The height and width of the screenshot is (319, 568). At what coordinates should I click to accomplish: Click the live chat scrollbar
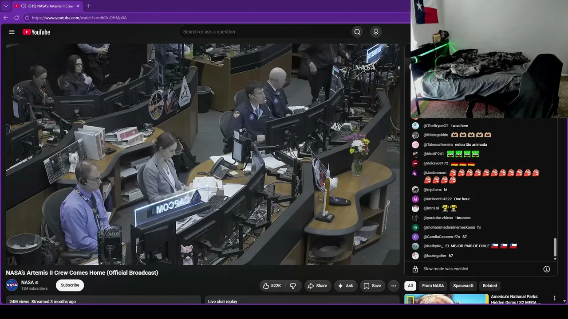click(555, 248)
